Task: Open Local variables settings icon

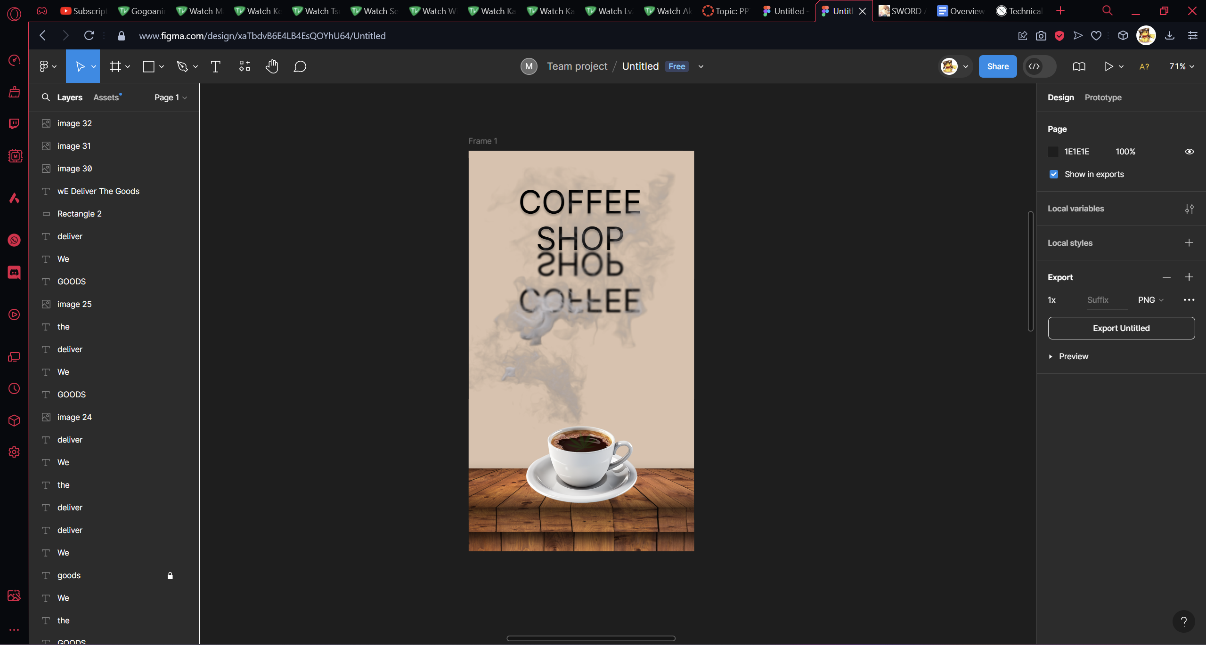Action: point(1189,209)
